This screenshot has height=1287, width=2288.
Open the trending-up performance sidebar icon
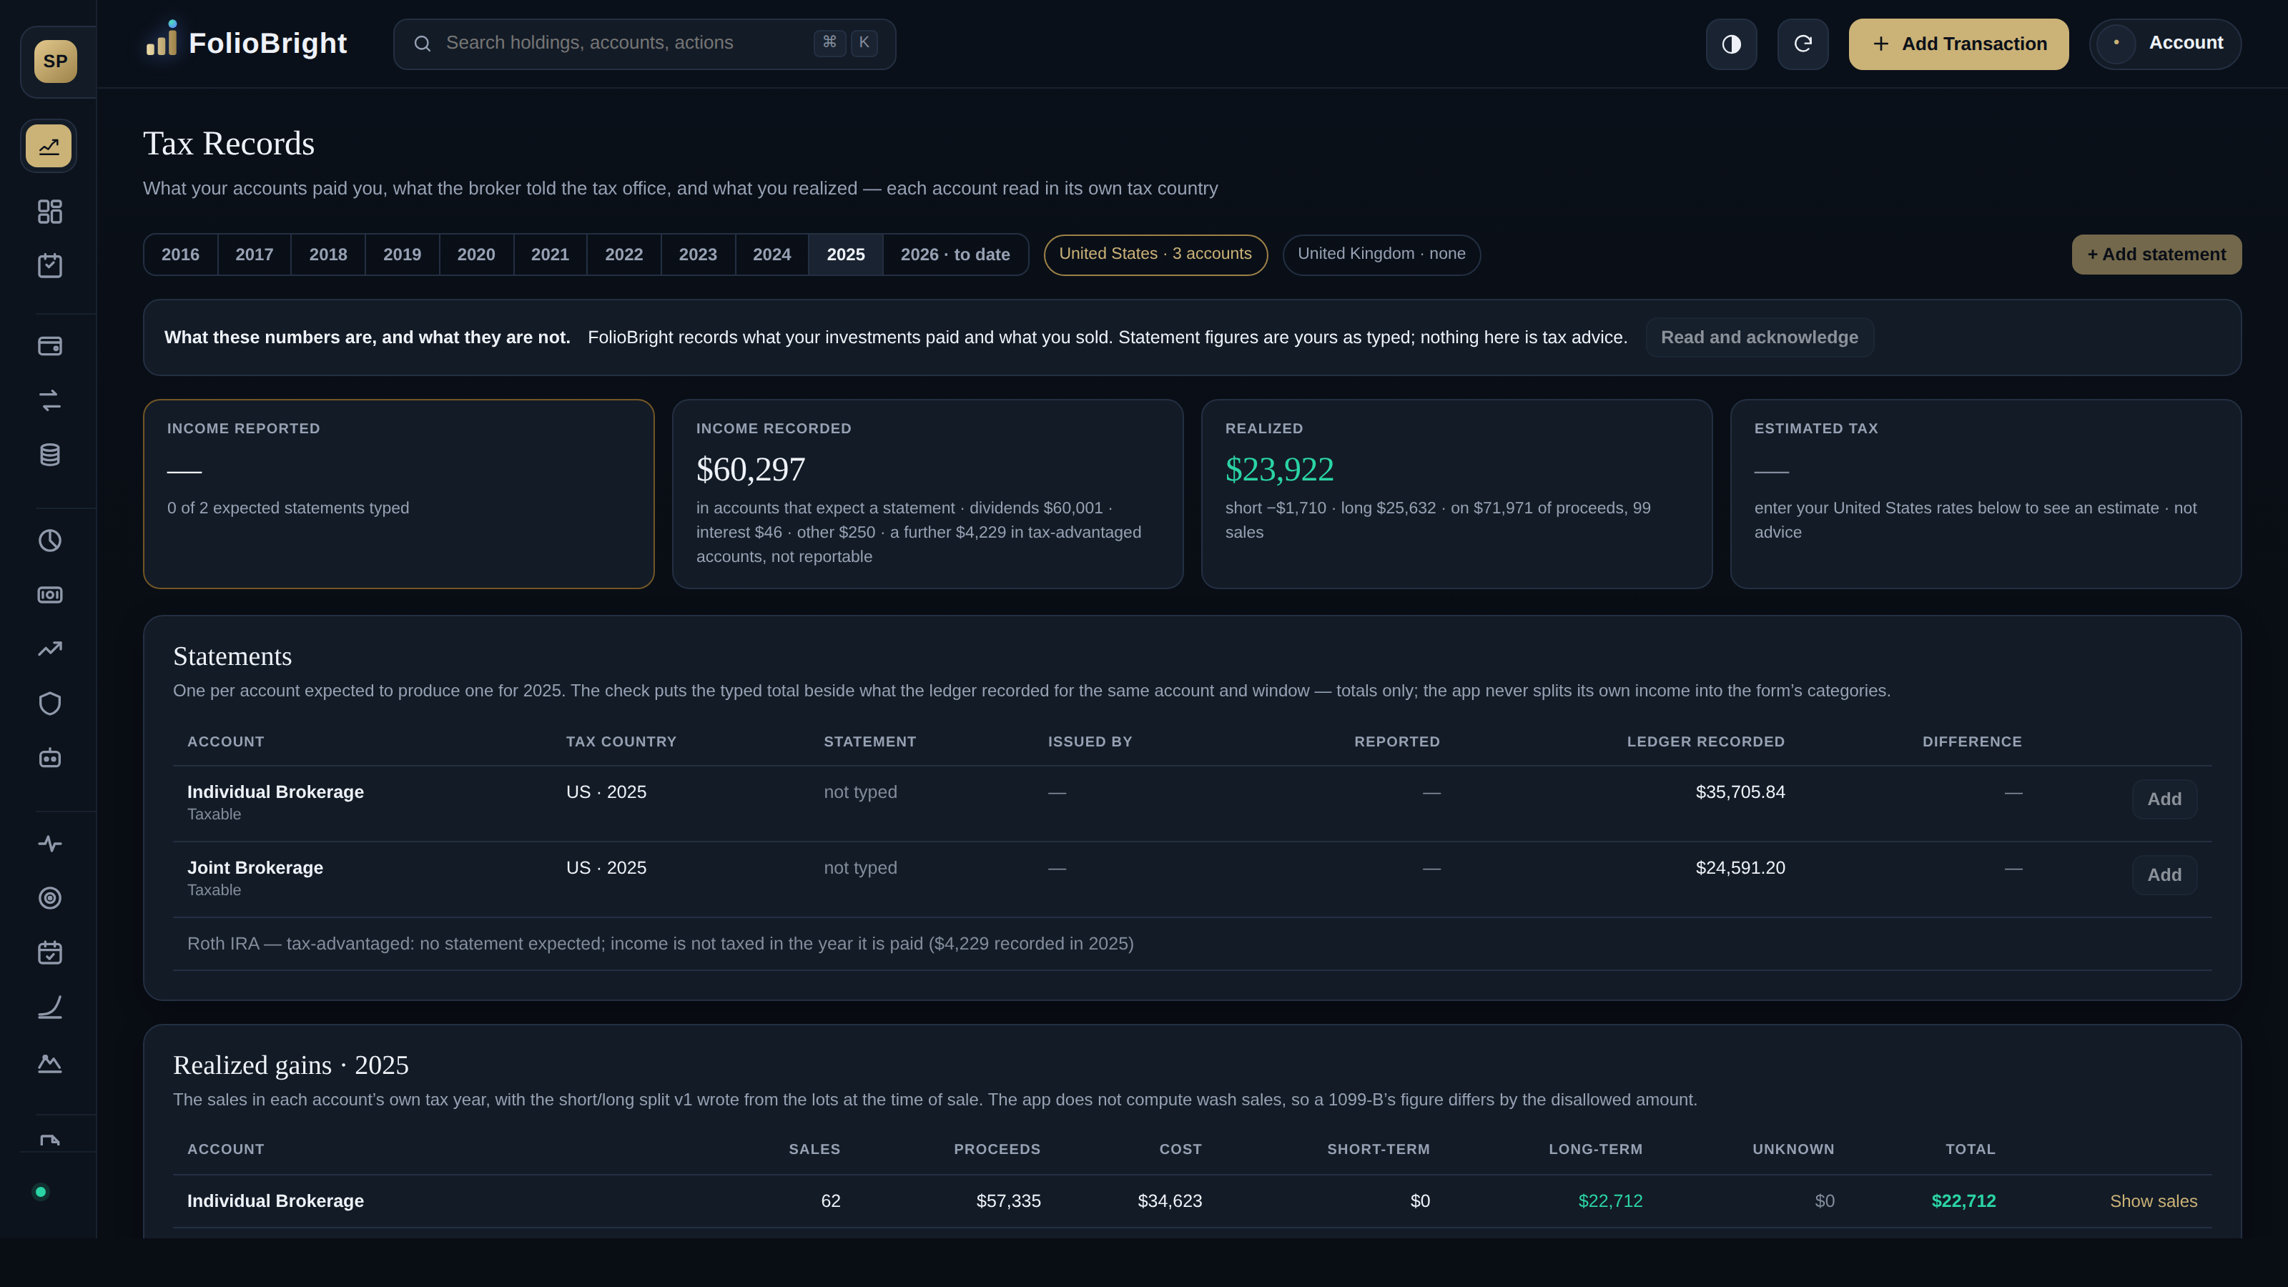[50, 649]
